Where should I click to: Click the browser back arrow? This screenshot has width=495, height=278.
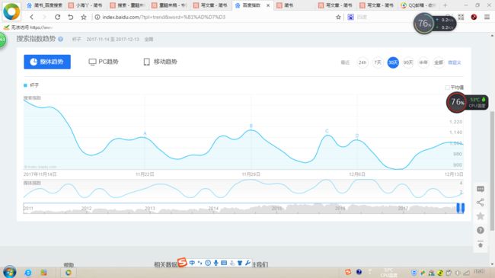coord(31,17)
